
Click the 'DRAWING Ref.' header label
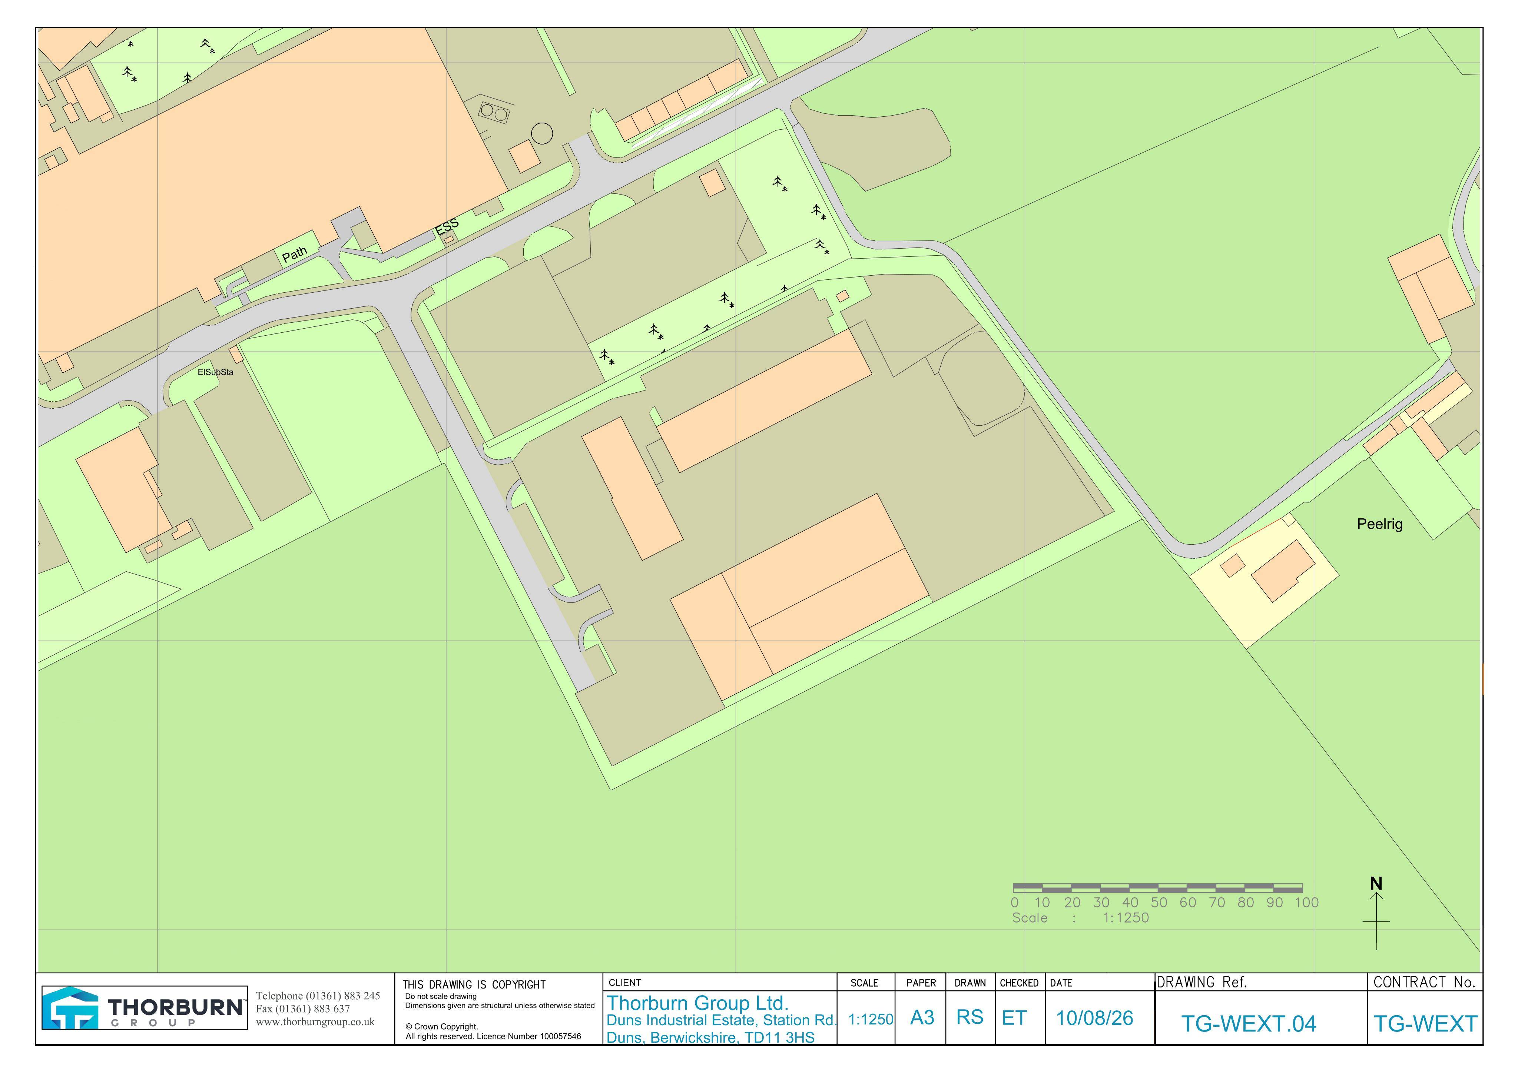(1201, 983)
